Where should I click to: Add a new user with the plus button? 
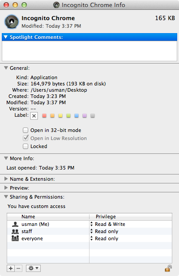pyautogui.click(x=11, y=268)
